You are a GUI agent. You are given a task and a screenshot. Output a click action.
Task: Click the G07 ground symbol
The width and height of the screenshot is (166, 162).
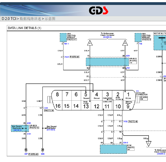26,150
